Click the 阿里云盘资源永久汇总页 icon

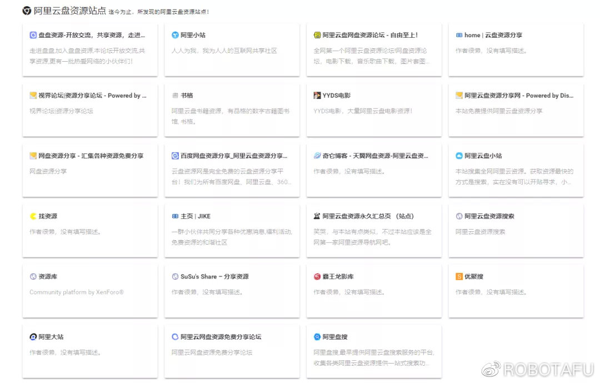pyautogui.click(x=317, y=216)
